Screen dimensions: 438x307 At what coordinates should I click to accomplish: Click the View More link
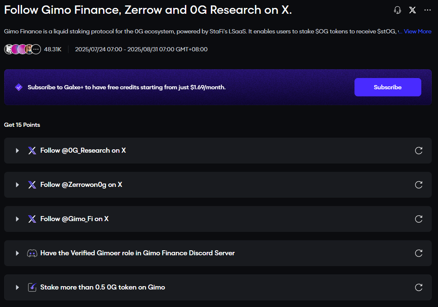[x=418, y=31]
